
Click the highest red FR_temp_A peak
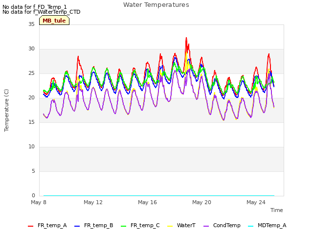pos(186,38)
